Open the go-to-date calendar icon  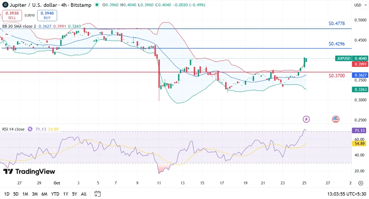point(97,194)
